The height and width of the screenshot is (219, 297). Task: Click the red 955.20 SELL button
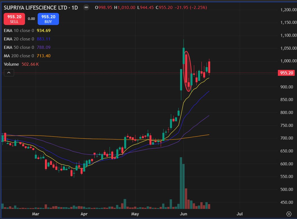pos(14,19)
